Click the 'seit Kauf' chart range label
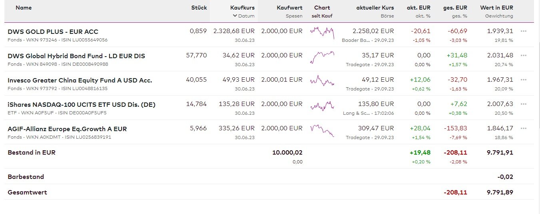This screenshot has height=214, width=540. 322,16
